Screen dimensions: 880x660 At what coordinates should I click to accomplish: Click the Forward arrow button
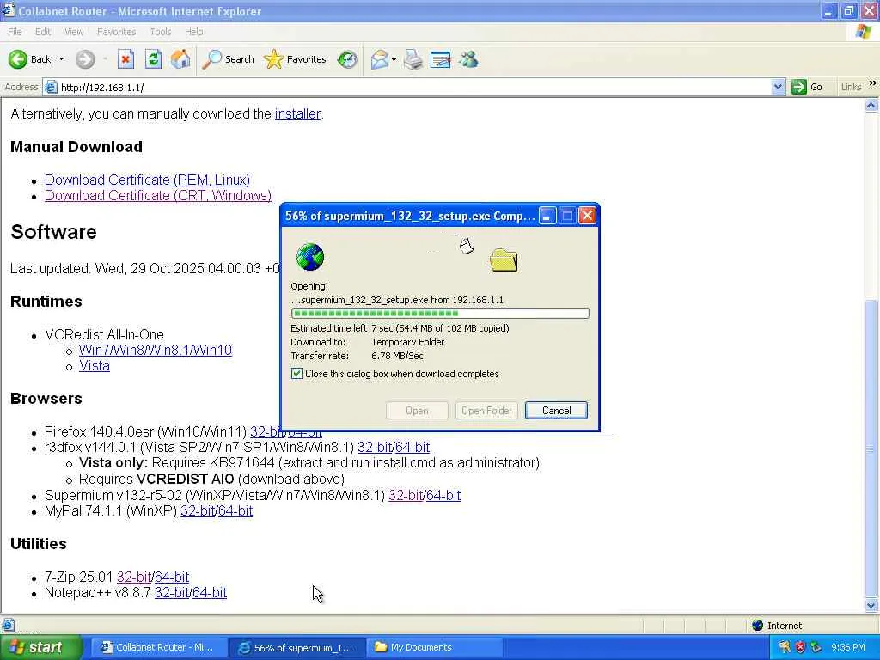(85, 59)
